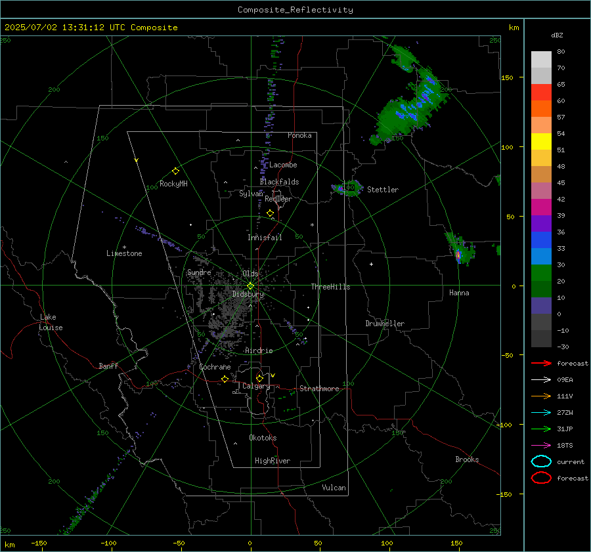Click the Stettler town label
Screen dimensions: 591x552
click(x=383, y=190)
